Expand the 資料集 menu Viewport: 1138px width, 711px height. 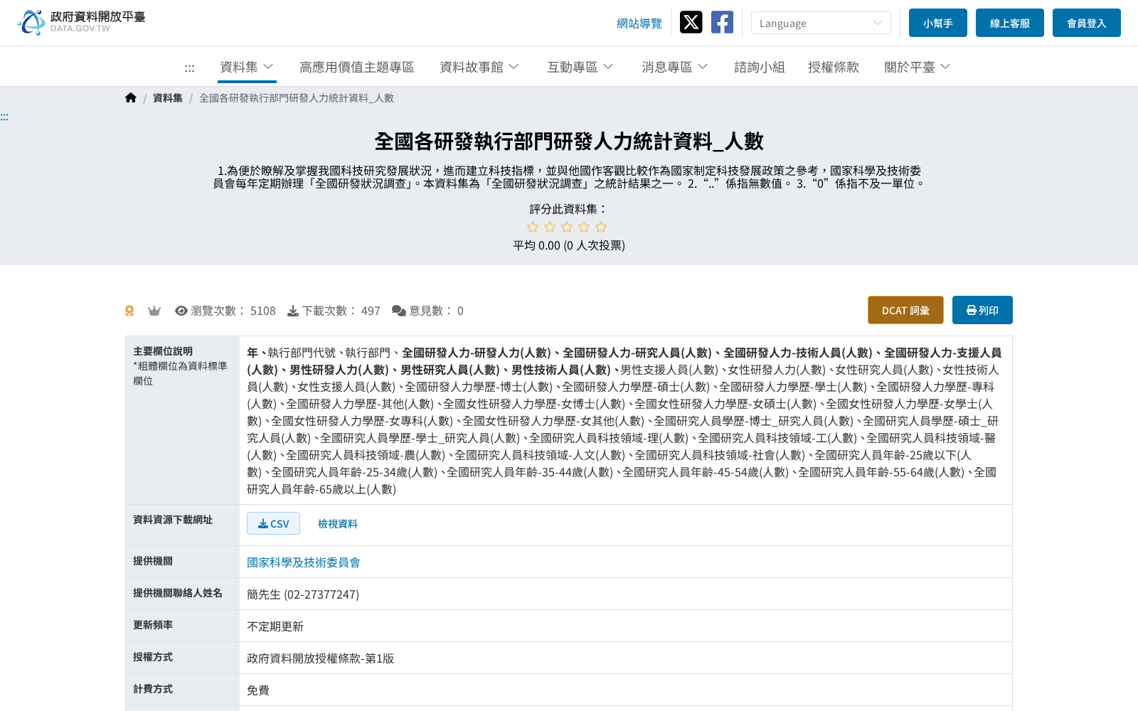(247, 67)
